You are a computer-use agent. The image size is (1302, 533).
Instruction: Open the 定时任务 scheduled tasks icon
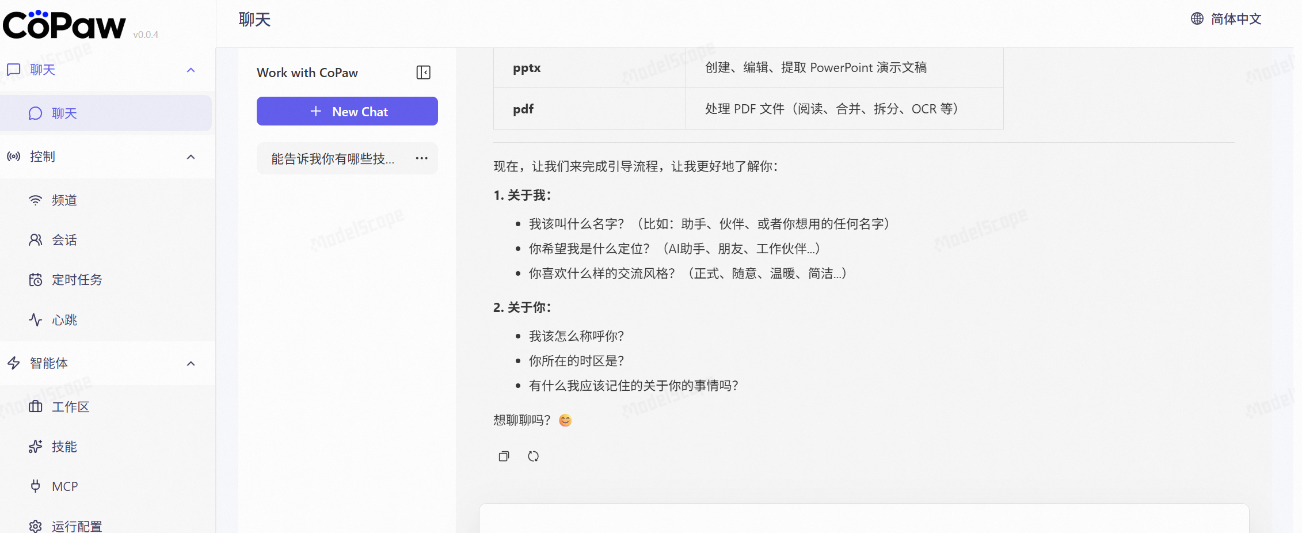(36, 280)
